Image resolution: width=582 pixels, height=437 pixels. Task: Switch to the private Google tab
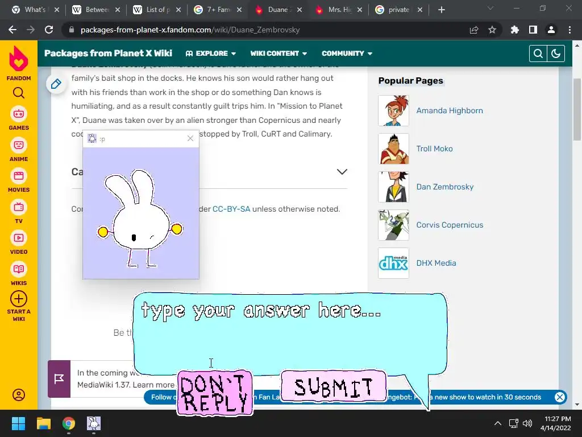pos(398,10)
